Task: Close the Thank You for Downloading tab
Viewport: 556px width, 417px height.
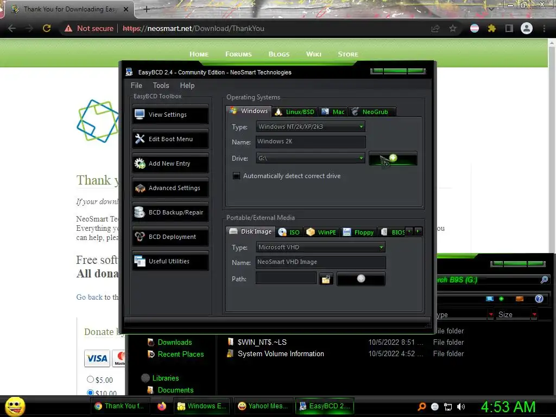Action: point(125,9)
